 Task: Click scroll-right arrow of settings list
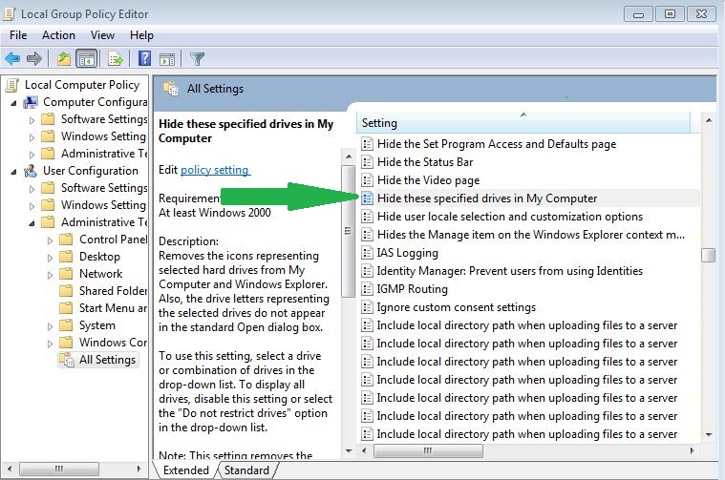(692, 450)
